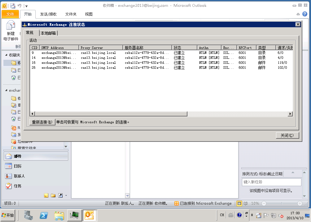Screen dimensions: 311x222
Task: Minimize the ribbon using the chevron
Action: 298,14
